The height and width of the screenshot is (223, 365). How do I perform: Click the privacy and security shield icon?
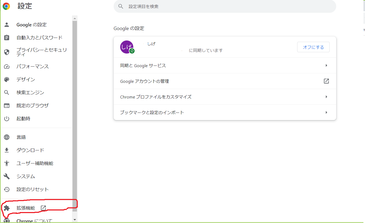(x=7, y=52)
